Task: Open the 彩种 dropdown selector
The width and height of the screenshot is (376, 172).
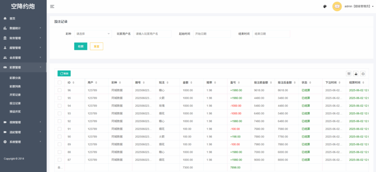Action: (x=93, y=34)
